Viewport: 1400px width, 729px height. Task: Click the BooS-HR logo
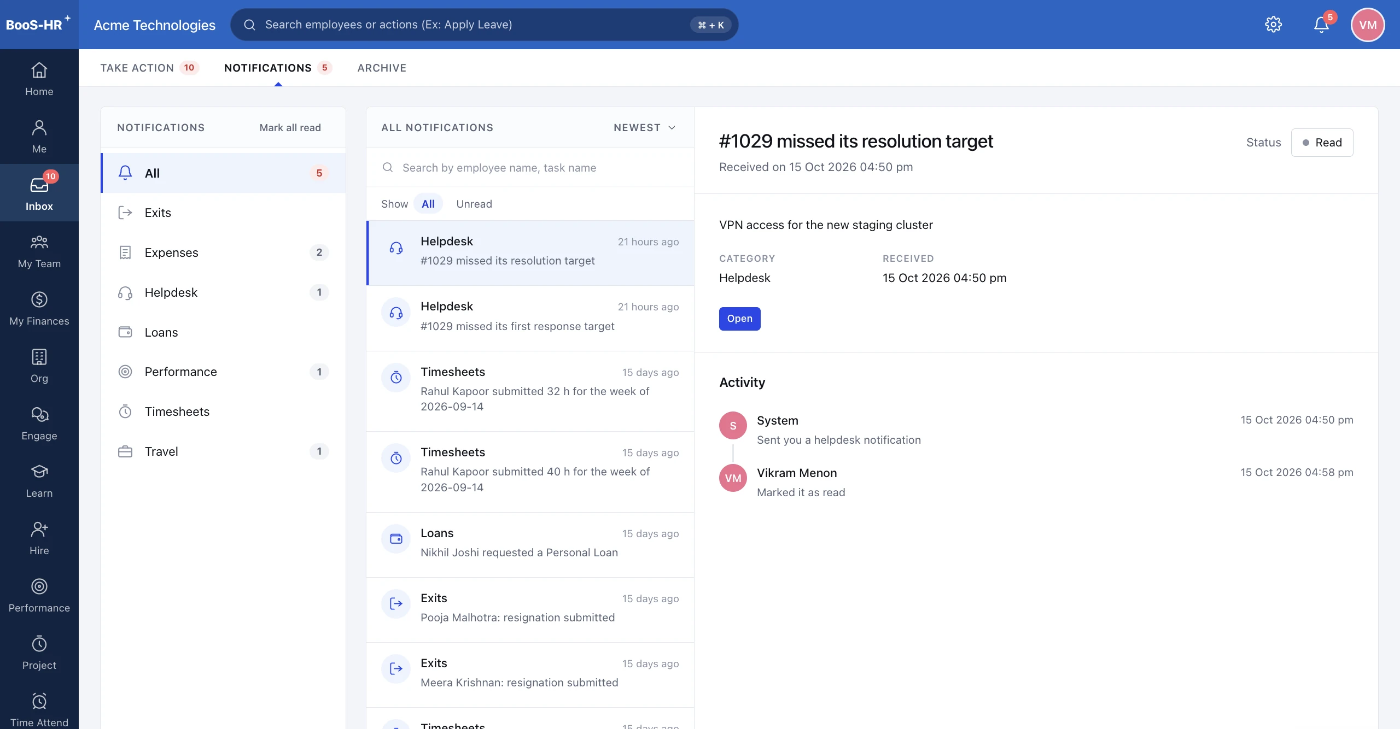click(38, 25)
